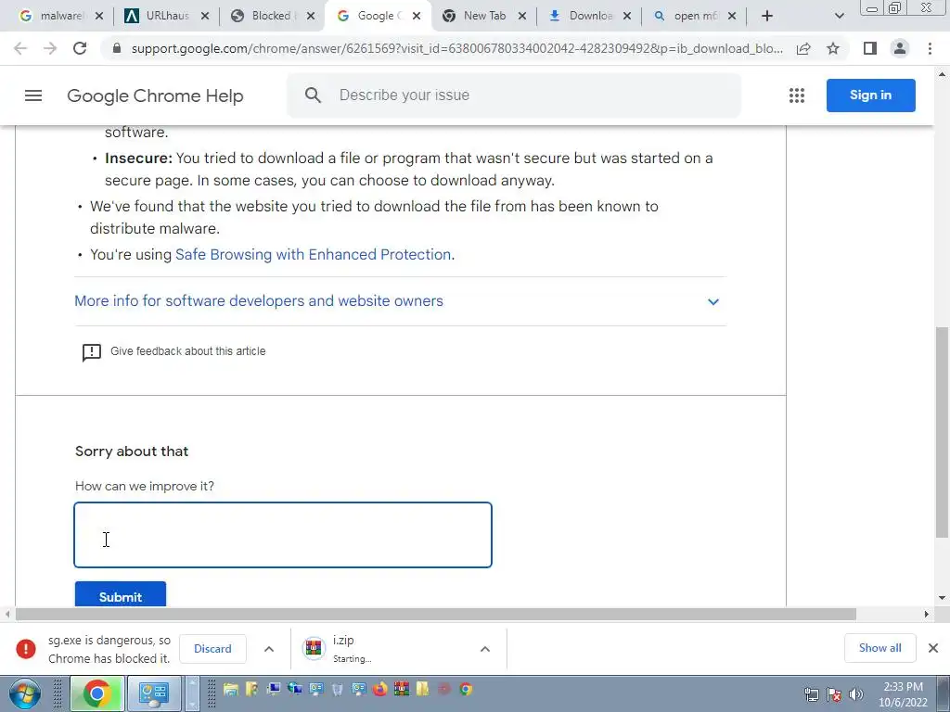This screenshot has height=712, width=950.
Task: Focus the Describe your issue search field
Action: point(514,95)
